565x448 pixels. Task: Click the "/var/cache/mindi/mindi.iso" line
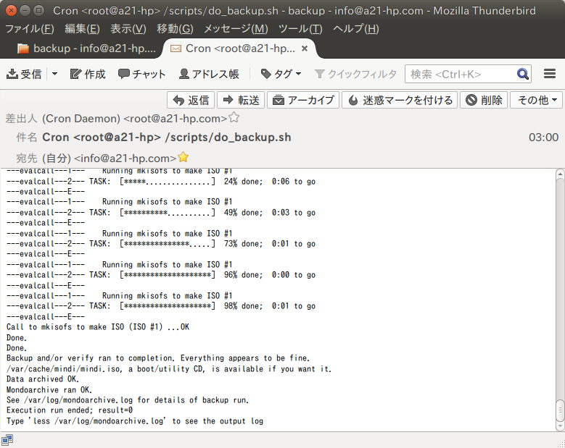169,369
